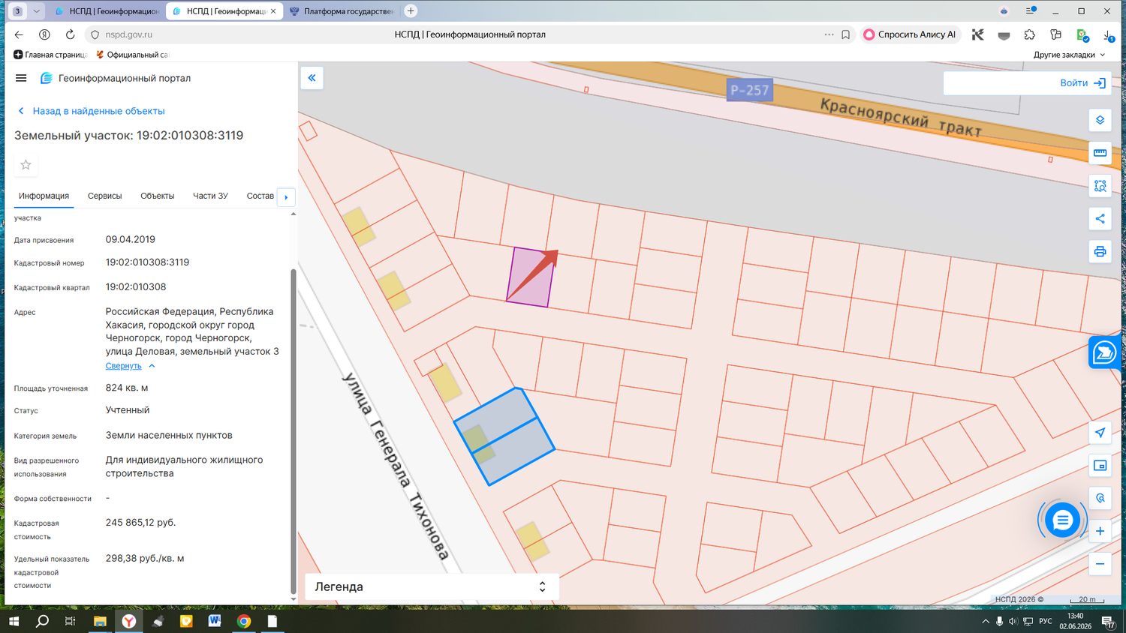Open Word from the taskbar

(215, 621)
